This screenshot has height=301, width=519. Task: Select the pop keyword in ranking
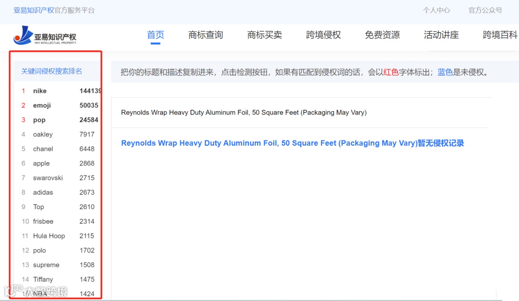point(39,120)
